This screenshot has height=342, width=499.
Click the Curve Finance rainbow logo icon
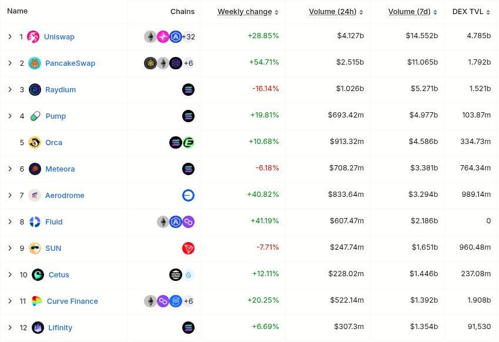(36, 301)
